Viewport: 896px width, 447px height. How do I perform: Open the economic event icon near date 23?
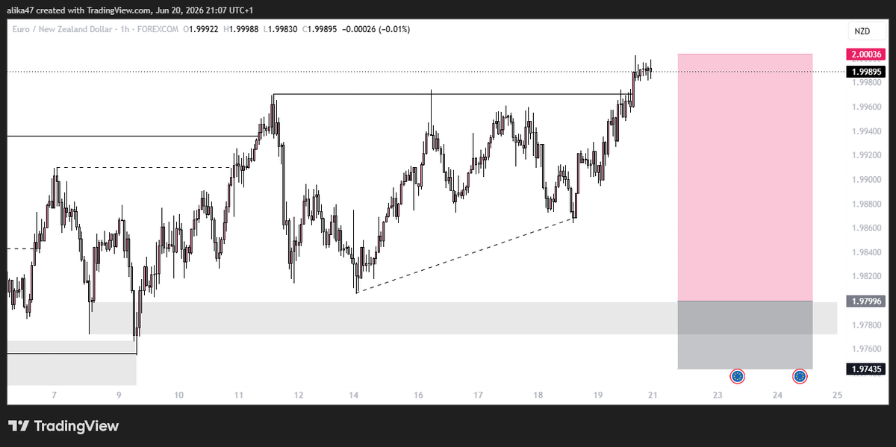coord(738,377)
